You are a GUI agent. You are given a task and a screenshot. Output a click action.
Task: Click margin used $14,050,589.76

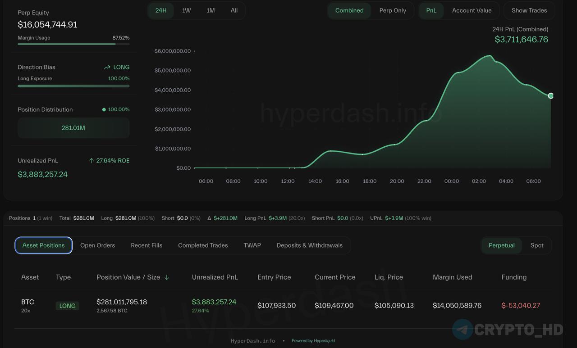(457, 306)
